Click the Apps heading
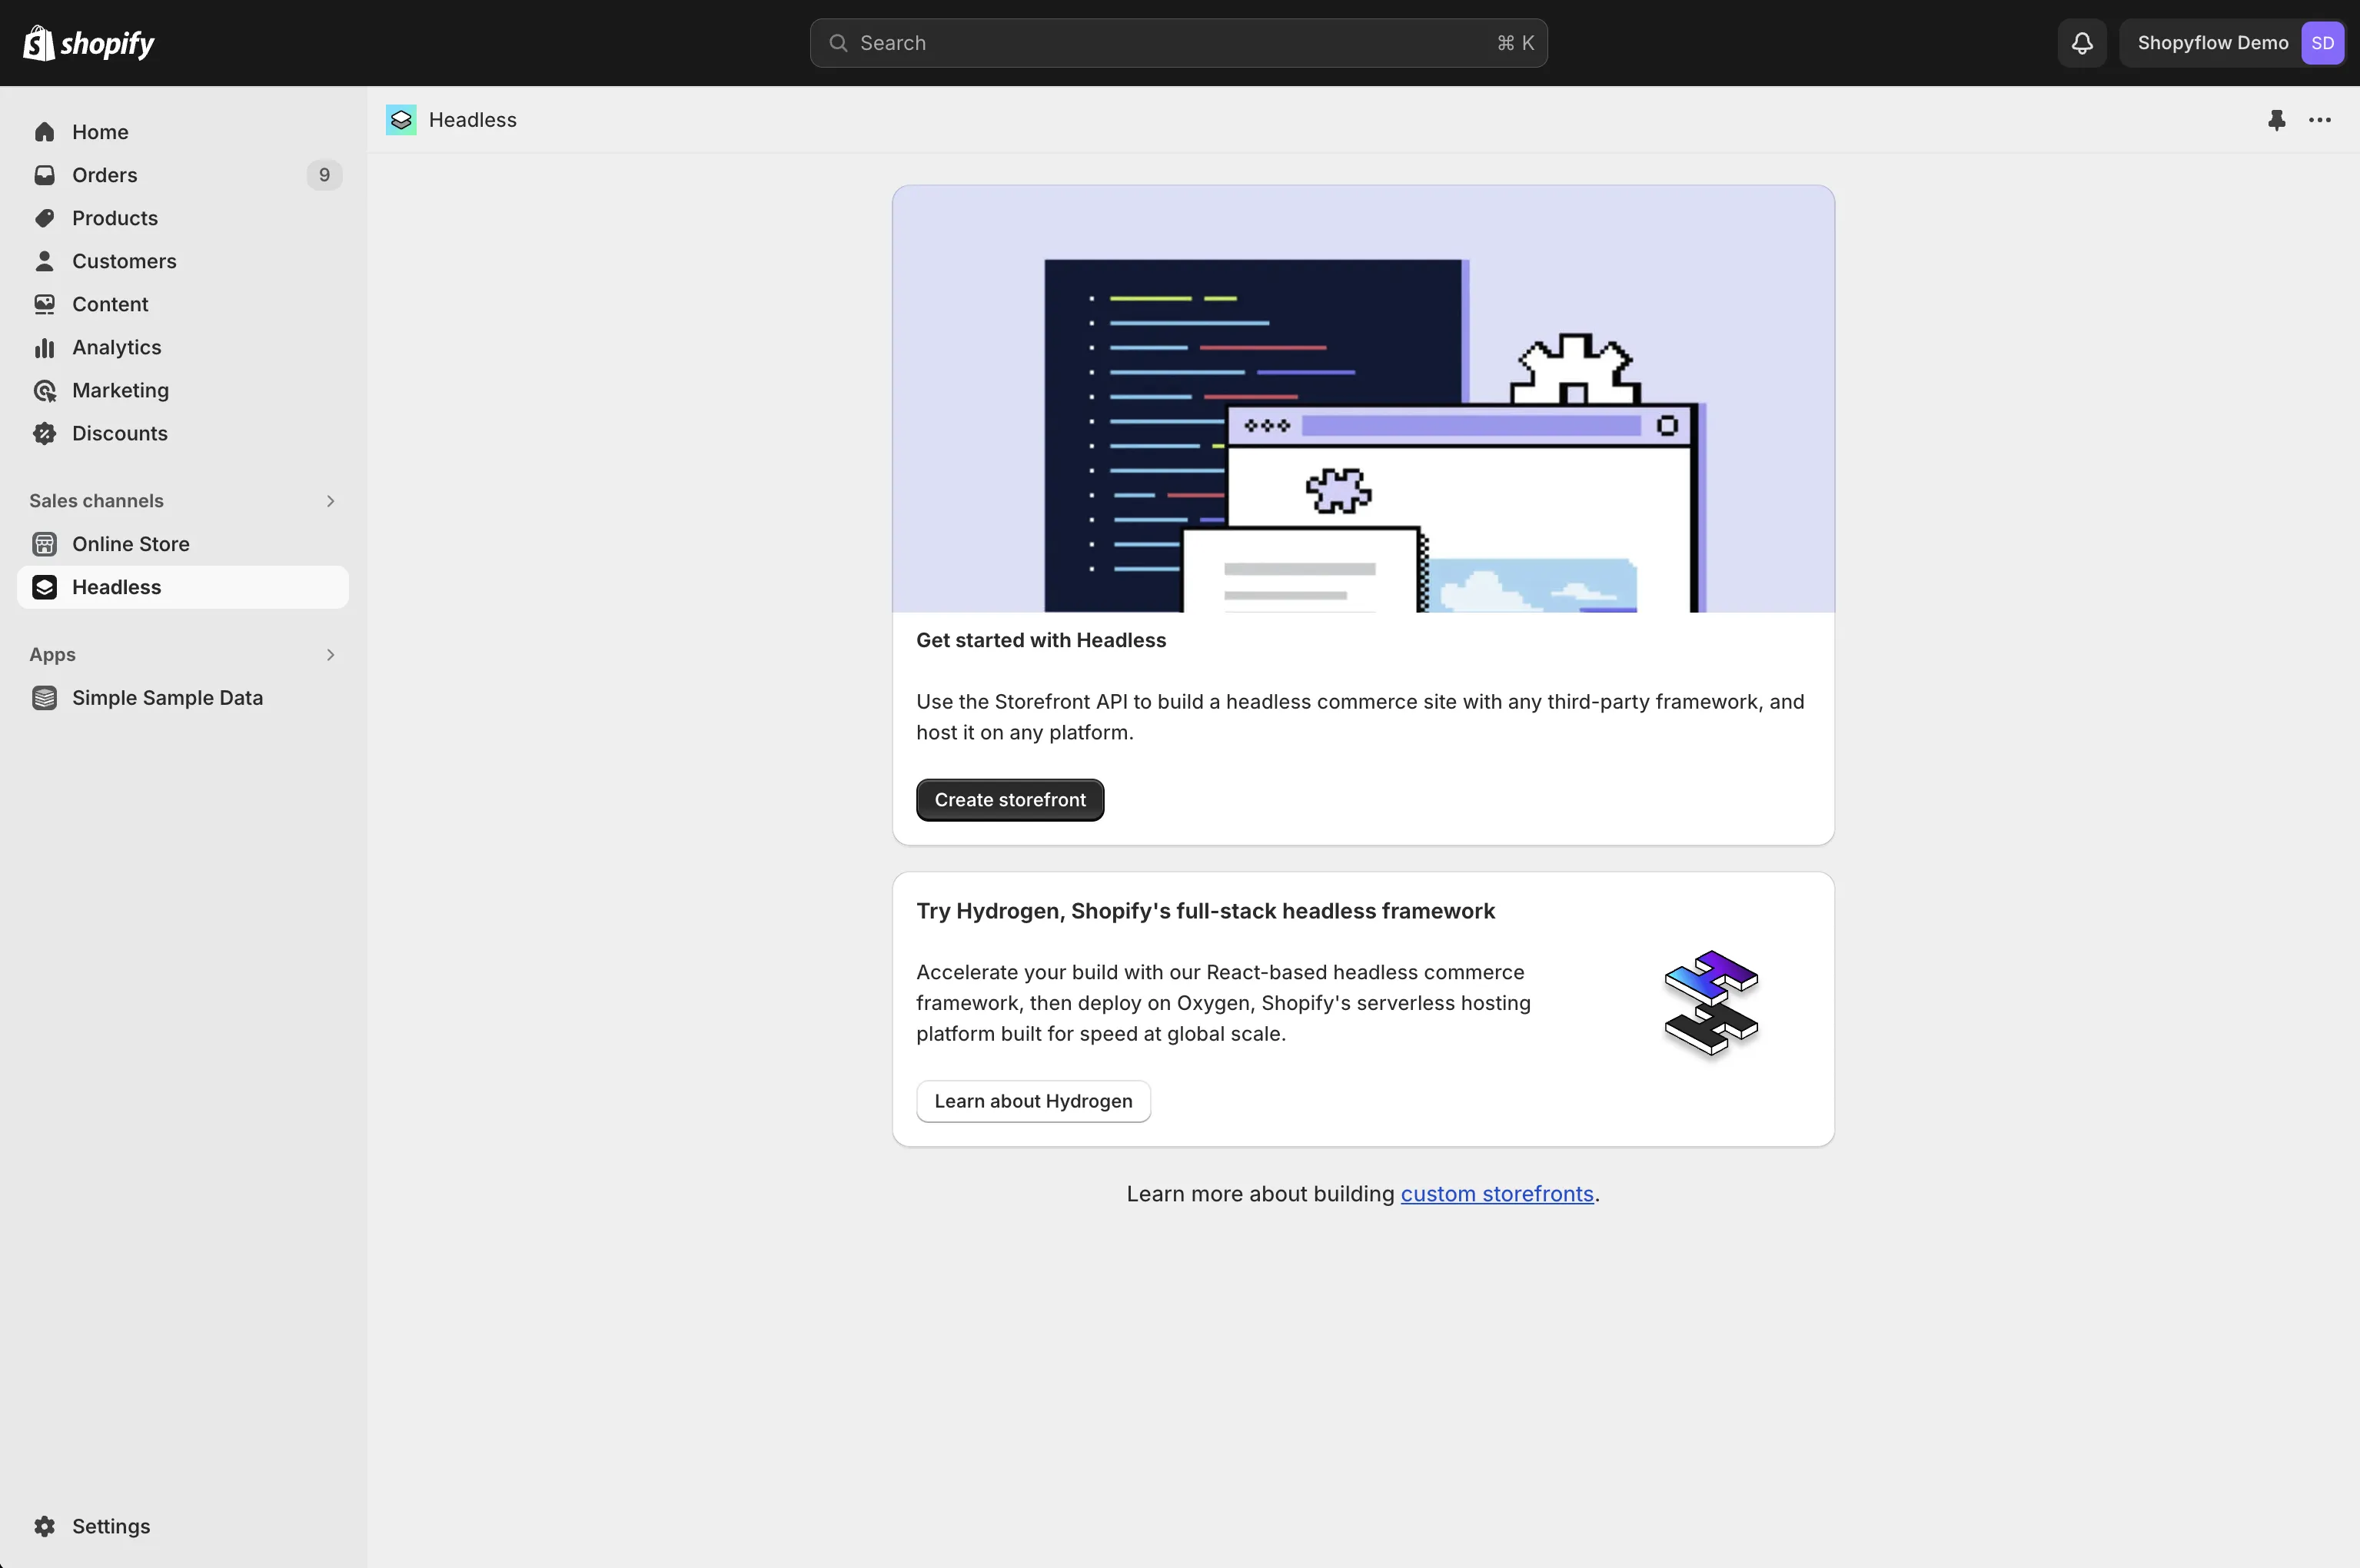2360x1568 pixels. click(52, 655)
